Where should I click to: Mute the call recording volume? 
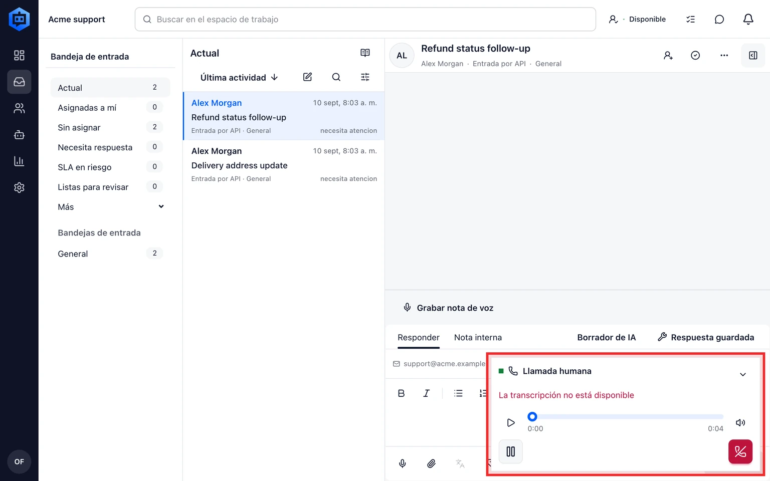[x=740, y=422]
